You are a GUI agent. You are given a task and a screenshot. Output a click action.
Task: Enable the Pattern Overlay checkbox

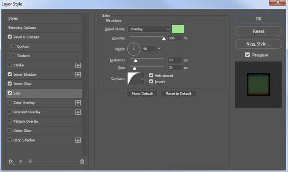(x=10, y=121)
